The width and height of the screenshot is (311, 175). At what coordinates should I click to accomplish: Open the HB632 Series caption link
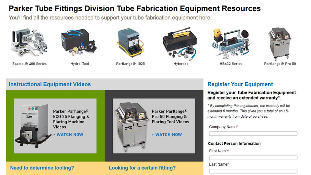231,64
